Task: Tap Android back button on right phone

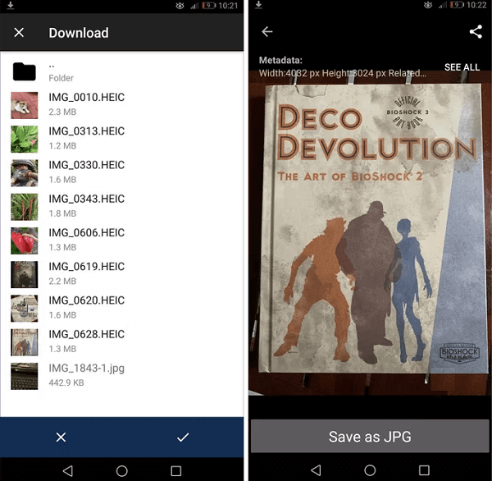Action: coord(316,470)
